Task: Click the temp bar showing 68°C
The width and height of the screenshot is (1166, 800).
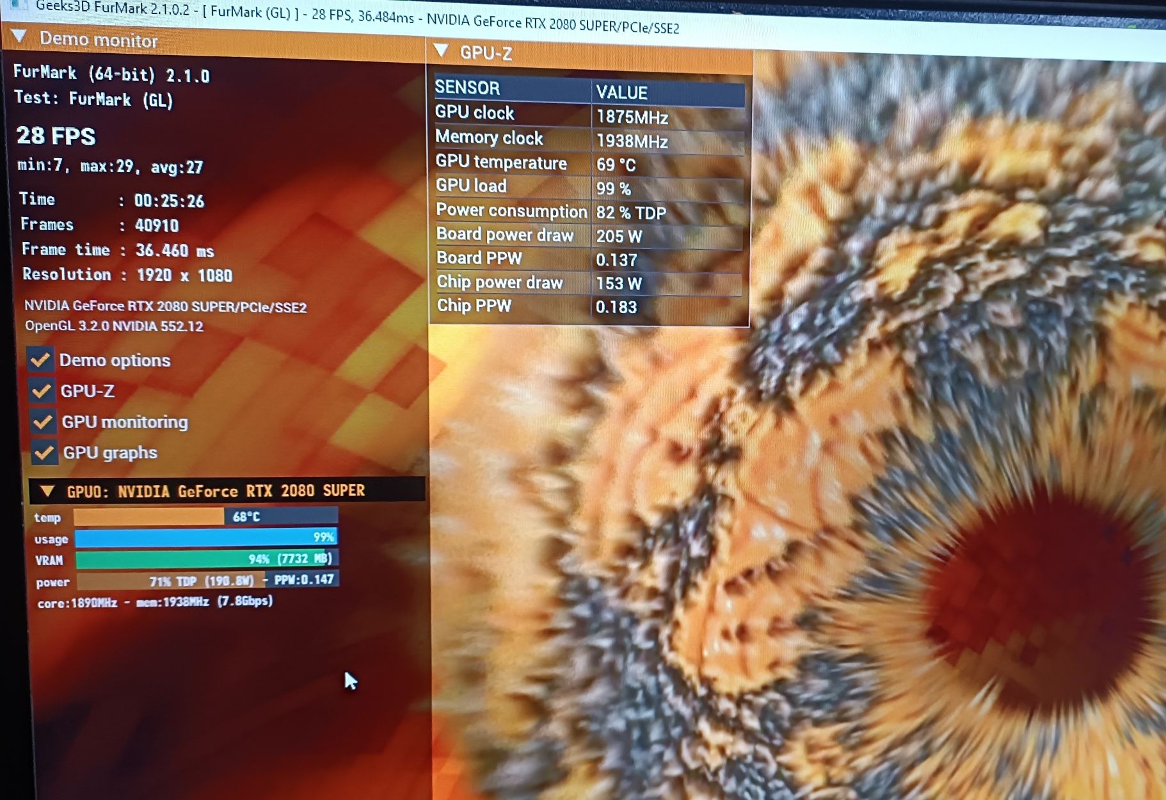Action: [x=205, y=516]
